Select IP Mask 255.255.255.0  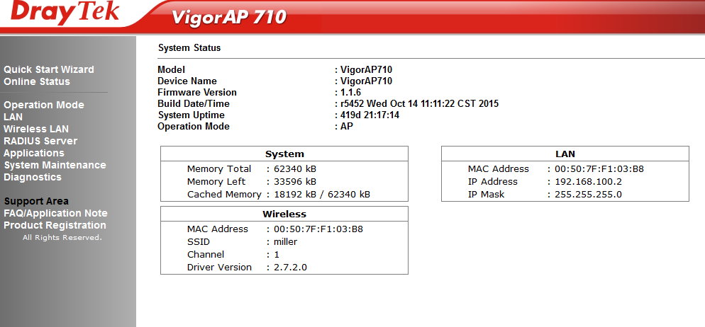click(589, 195)
